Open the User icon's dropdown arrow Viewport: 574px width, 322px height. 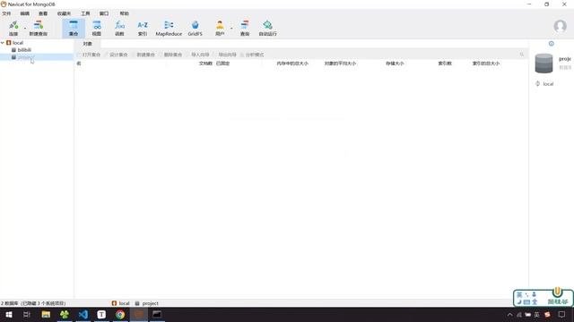point(231,28)
